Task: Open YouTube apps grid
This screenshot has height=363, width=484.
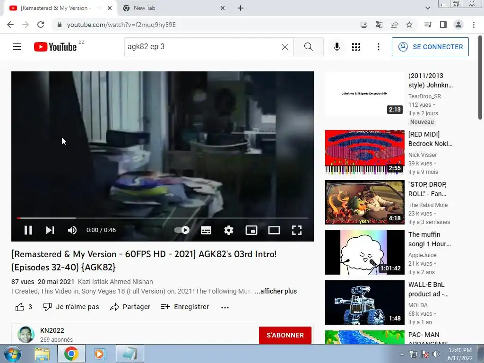Action: click(356, 47)
